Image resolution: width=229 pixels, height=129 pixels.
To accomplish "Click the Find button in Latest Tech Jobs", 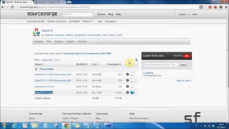I will [x=183, y=64].
